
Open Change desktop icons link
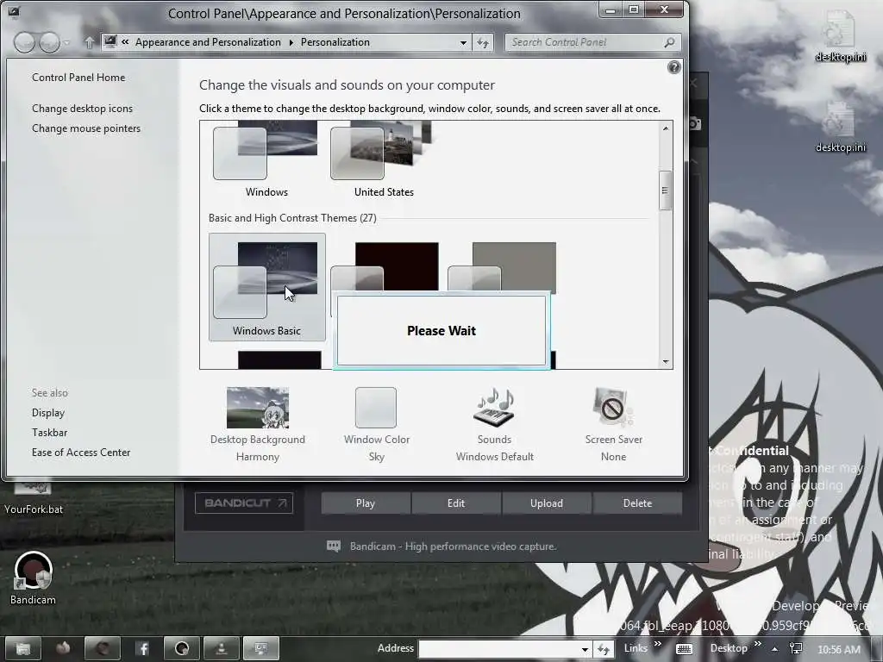click(x=82, y=109)
